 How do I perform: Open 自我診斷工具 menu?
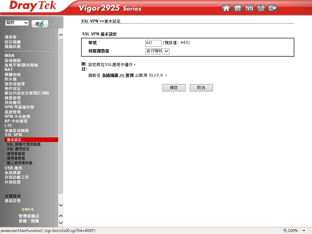pos(17,177)
